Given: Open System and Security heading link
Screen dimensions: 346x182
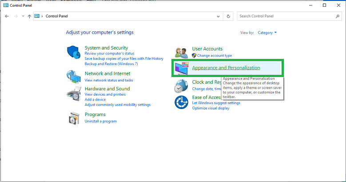Looking at the screenshot, I should coord(106,48).
